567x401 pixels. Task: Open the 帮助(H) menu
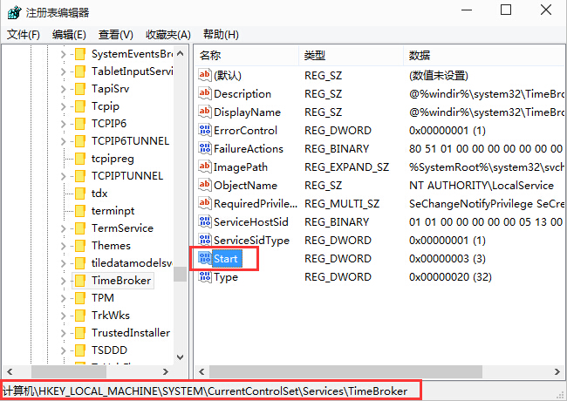[x=221, y=35]
